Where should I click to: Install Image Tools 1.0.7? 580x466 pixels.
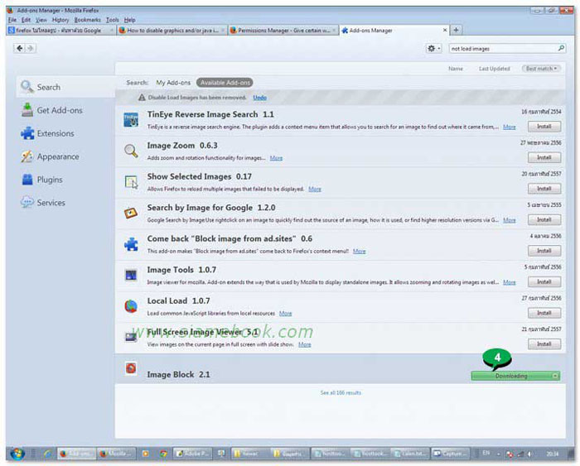(x=544, y=281)
